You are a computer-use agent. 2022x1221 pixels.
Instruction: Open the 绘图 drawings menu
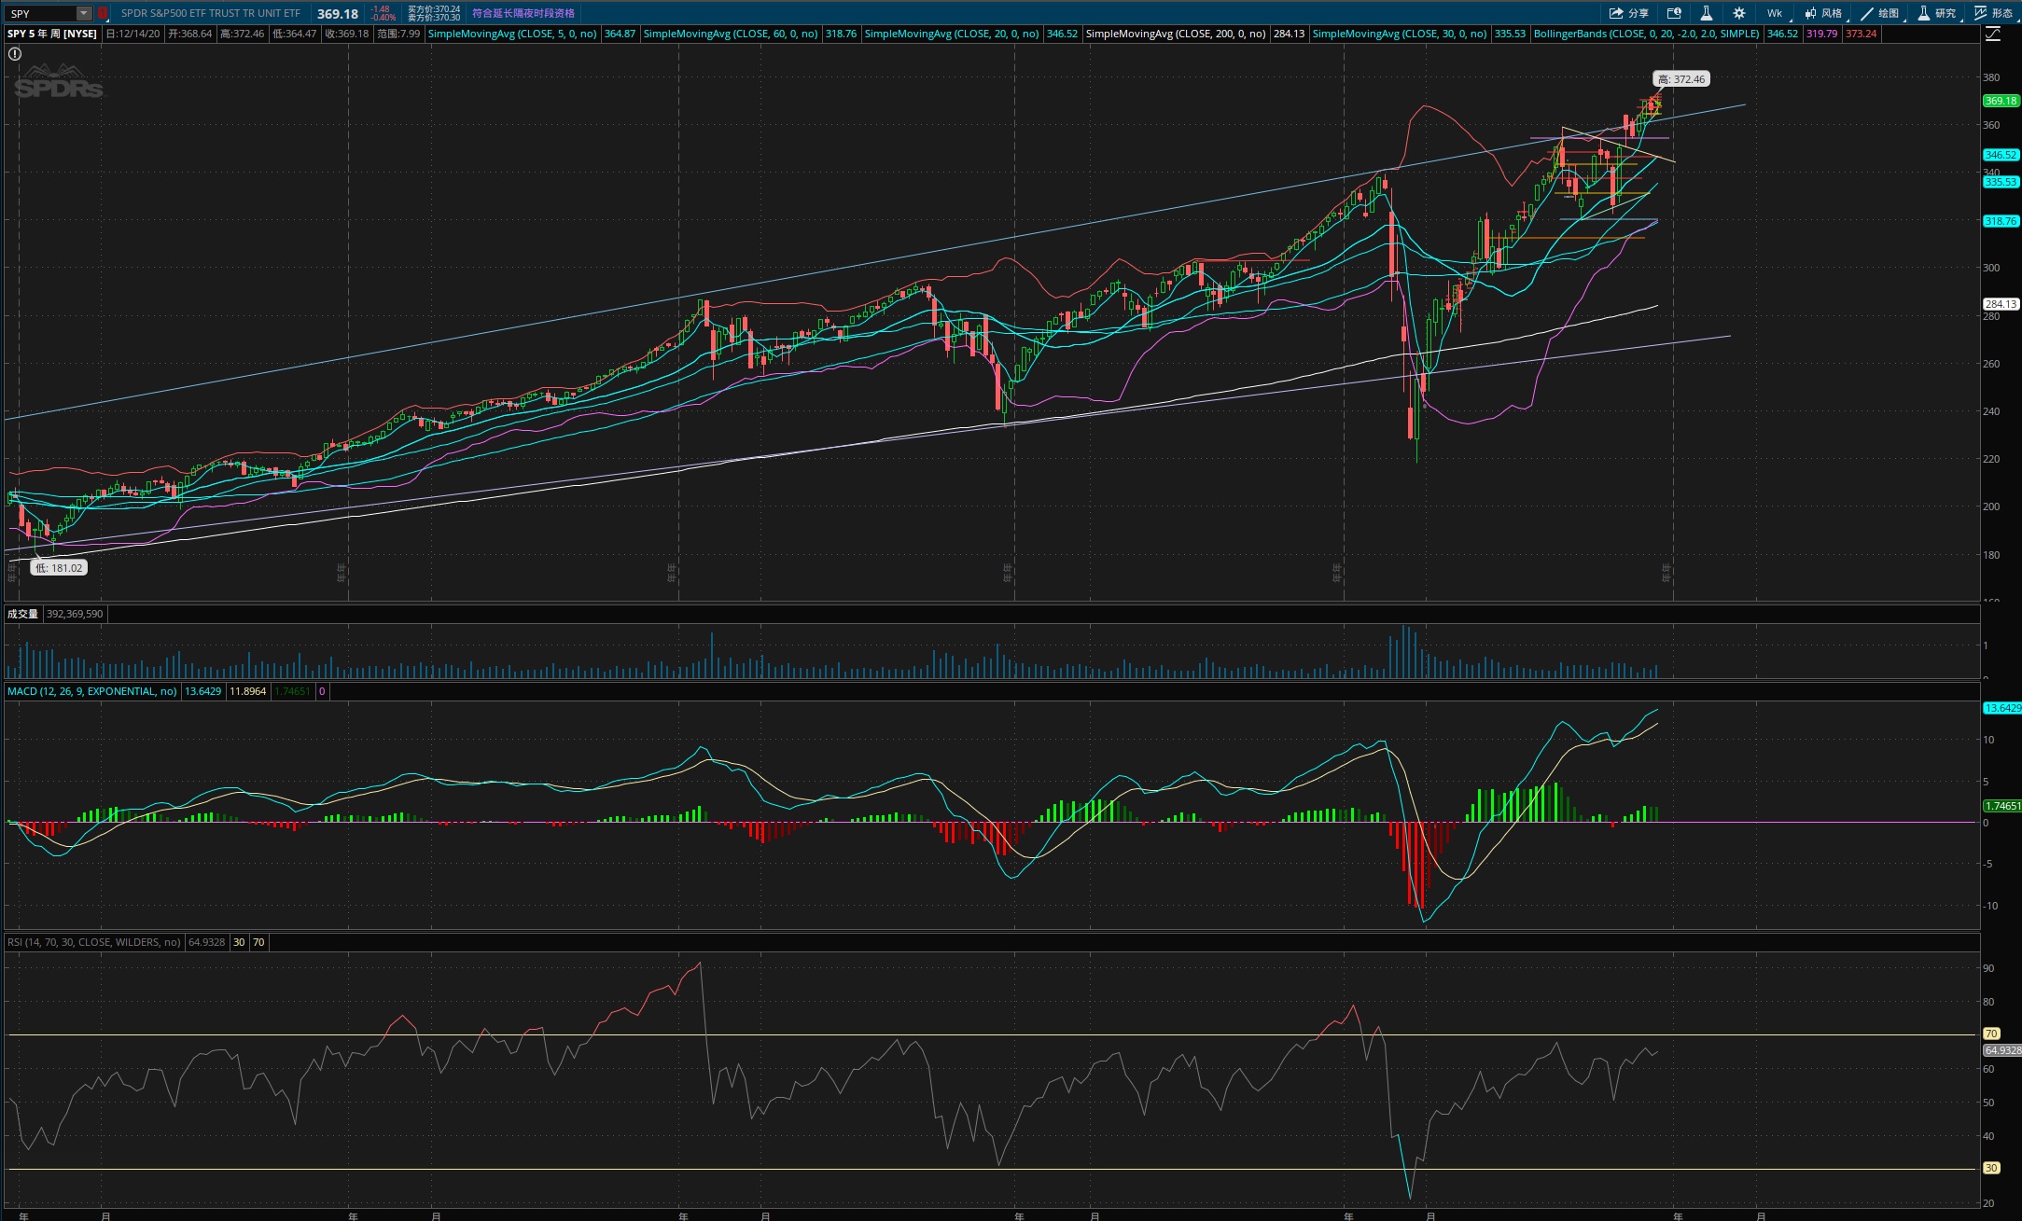(x=1880, y=13)
